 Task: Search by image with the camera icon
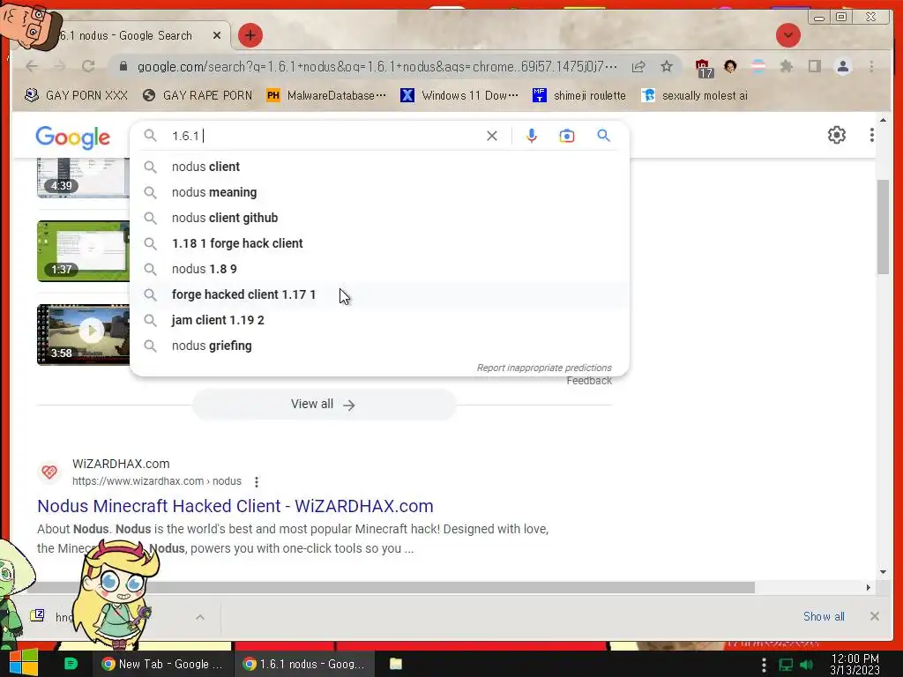[567, 136]
